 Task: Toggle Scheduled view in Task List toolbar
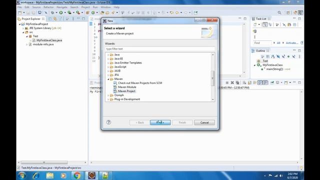[x=270, y=24]
